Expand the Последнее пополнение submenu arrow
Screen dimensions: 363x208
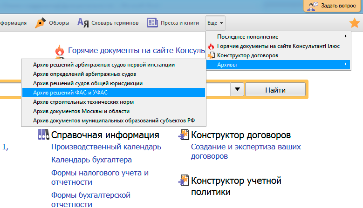[x=345, y=36]
